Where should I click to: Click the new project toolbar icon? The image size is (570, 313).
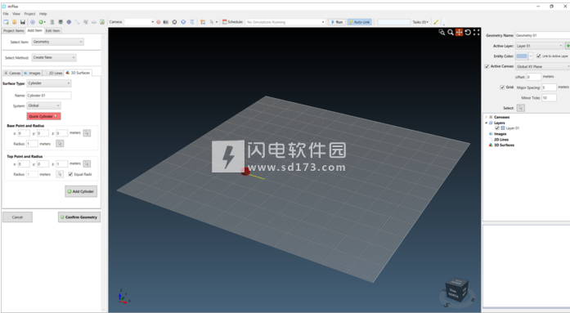click(x=6, y=22)
